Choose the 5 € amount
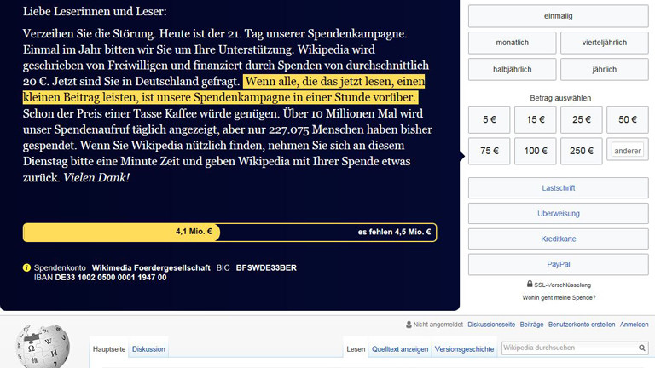The image size is (655, 368). (x=490, y=120)
